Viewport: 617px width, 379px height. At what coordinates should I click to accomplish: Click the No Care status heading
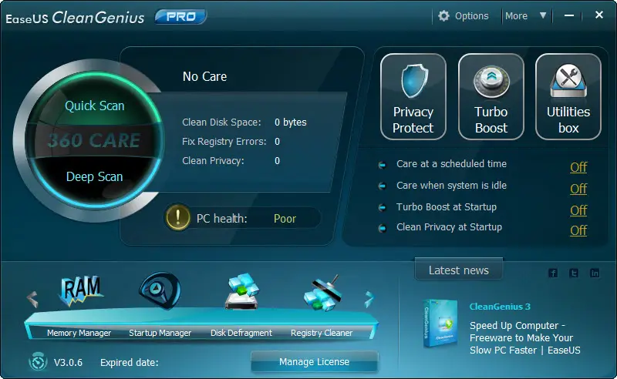(204, 77)
